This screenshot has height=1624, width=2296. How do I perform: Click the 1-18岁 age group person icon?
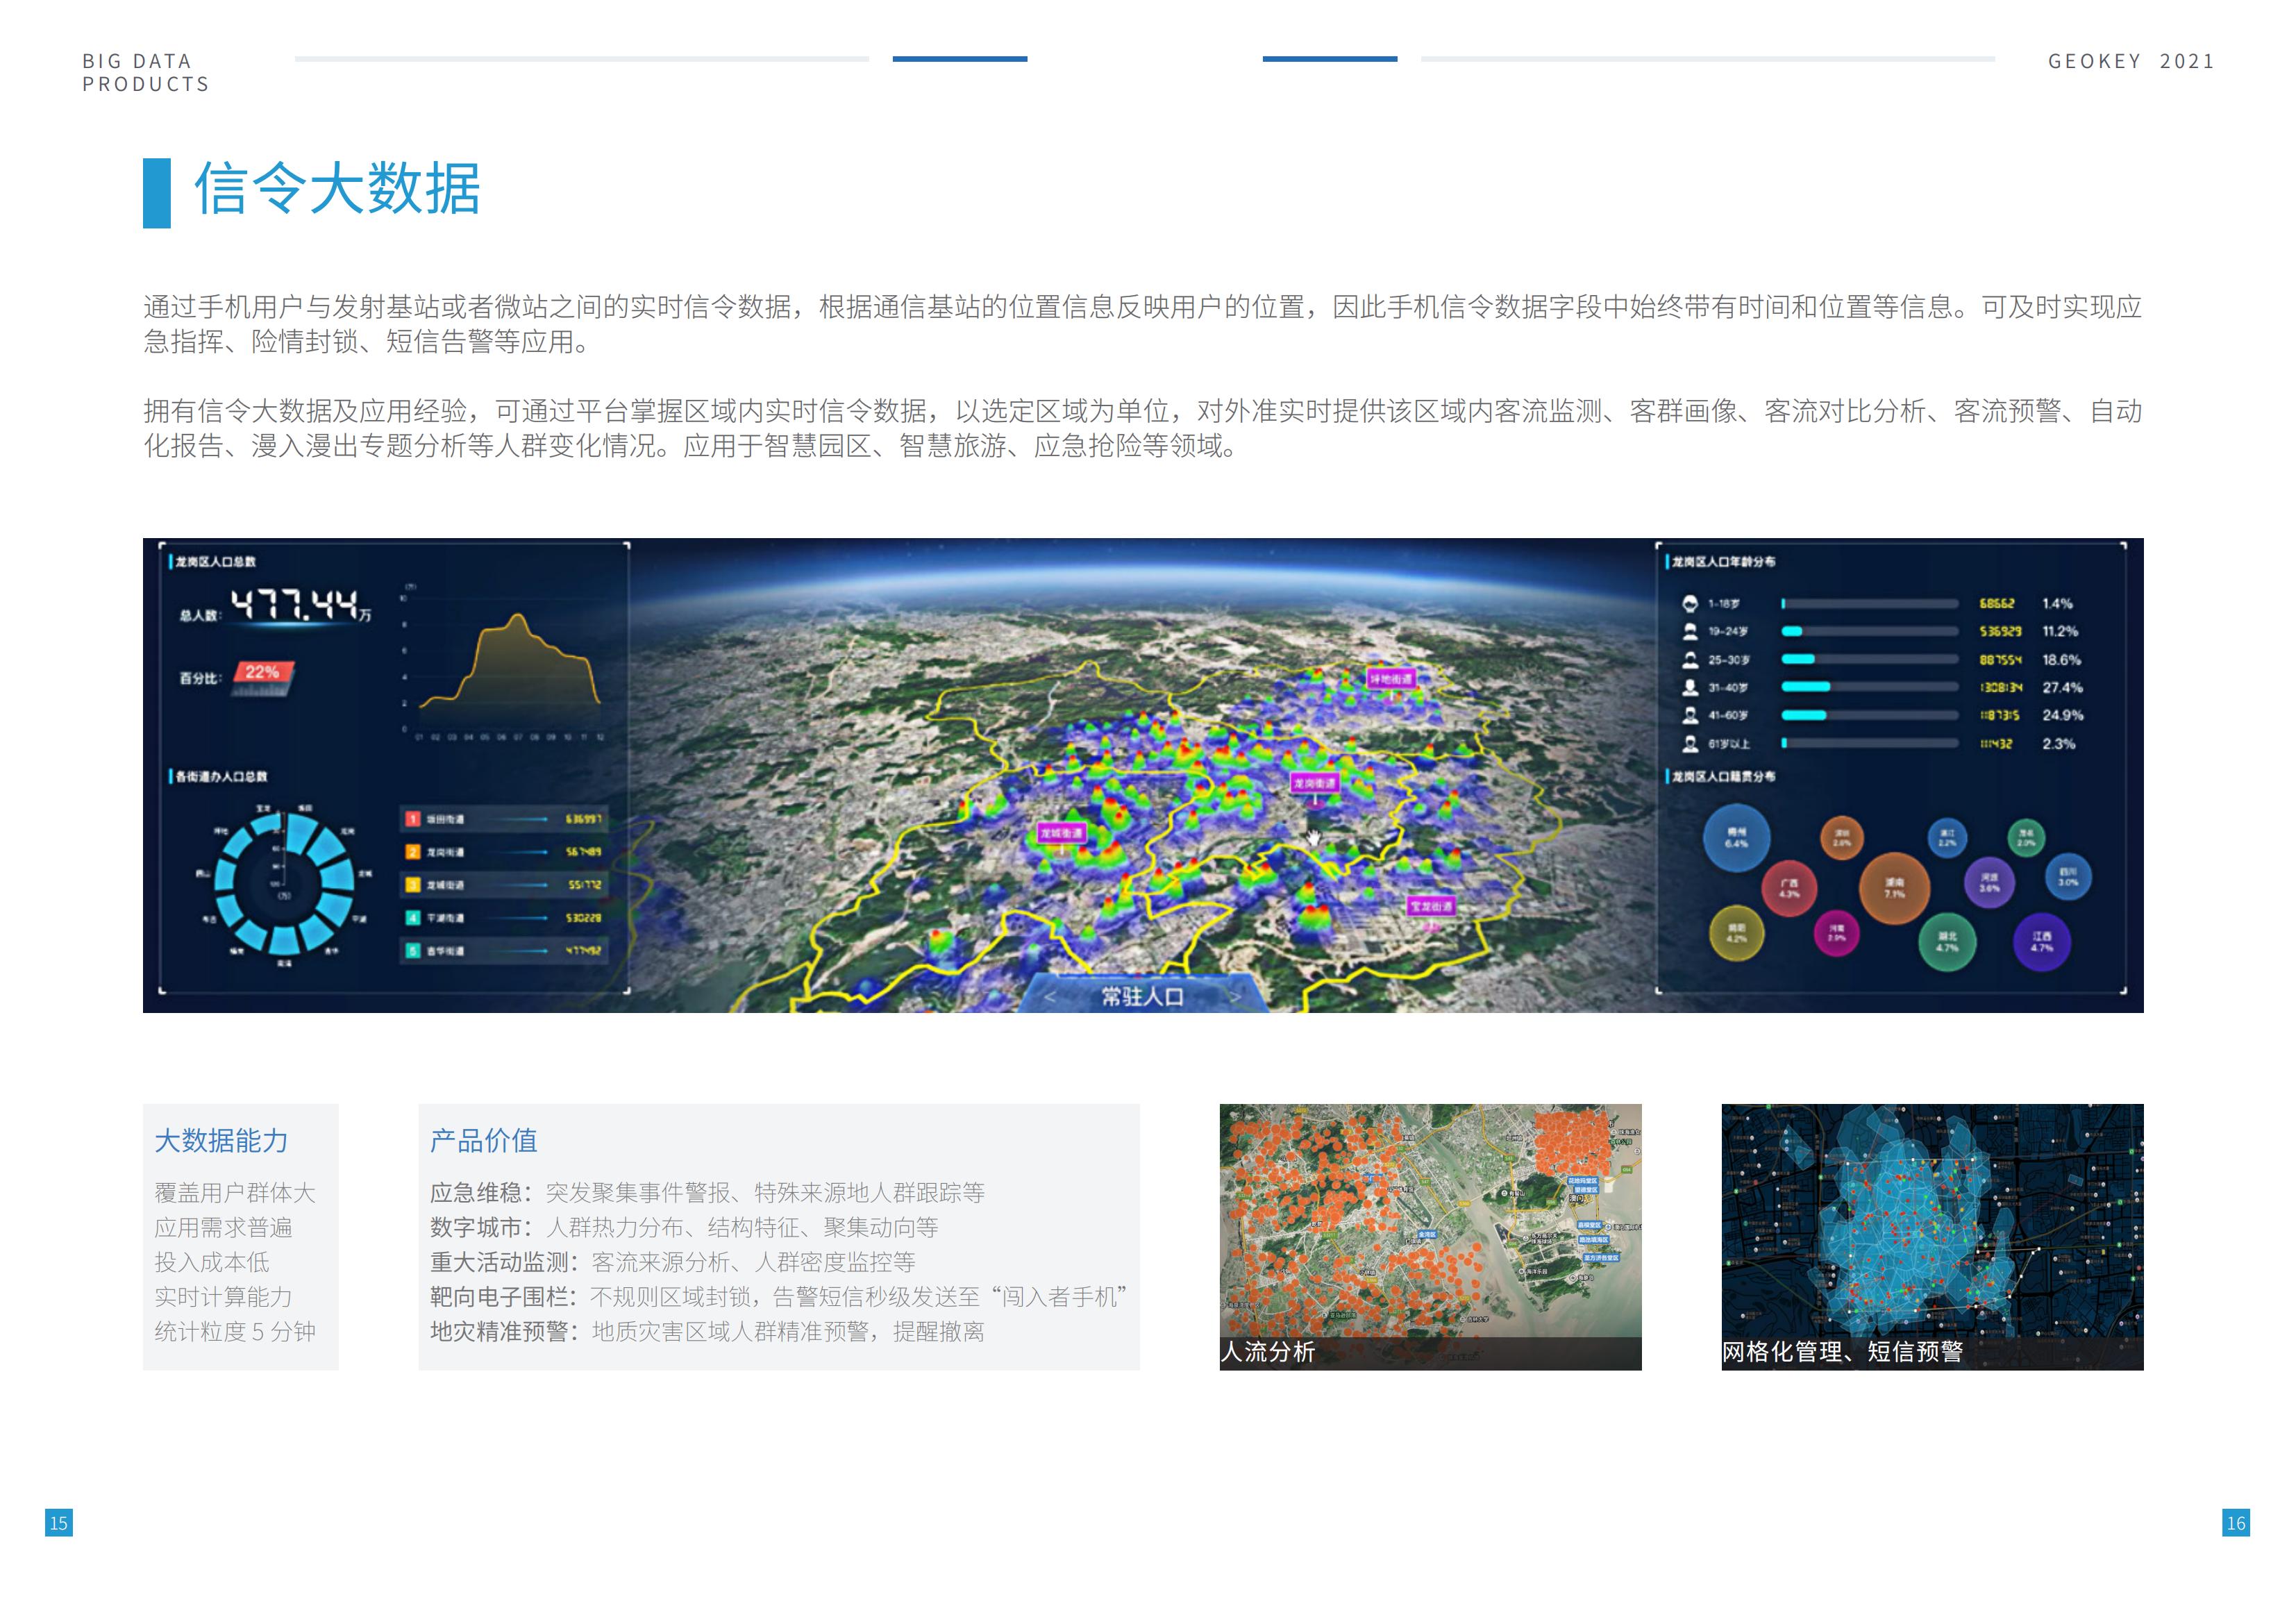pyautogui.click(x=1690, y=604)
